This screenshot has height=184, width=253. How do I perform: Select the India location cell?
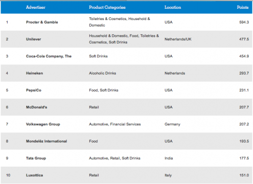coord(169,158)
